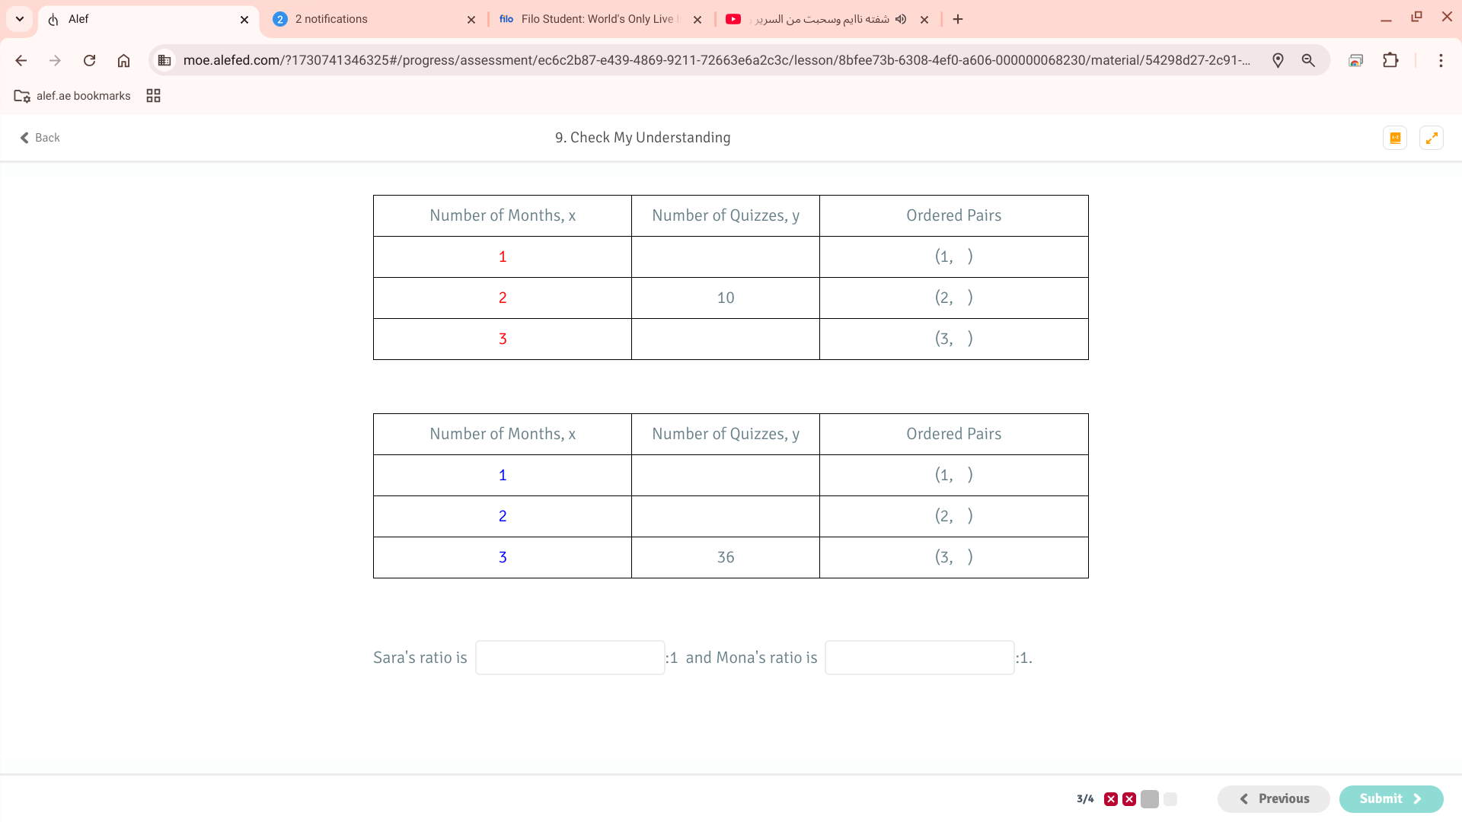Open the zoom magnifier icon in address bar
The height and width of the screenshot is (822, 1462).
click(1308, 60)
